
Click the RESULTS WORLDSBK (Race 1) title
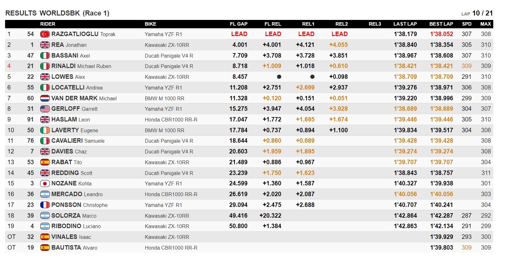click(x=57, y=13)
